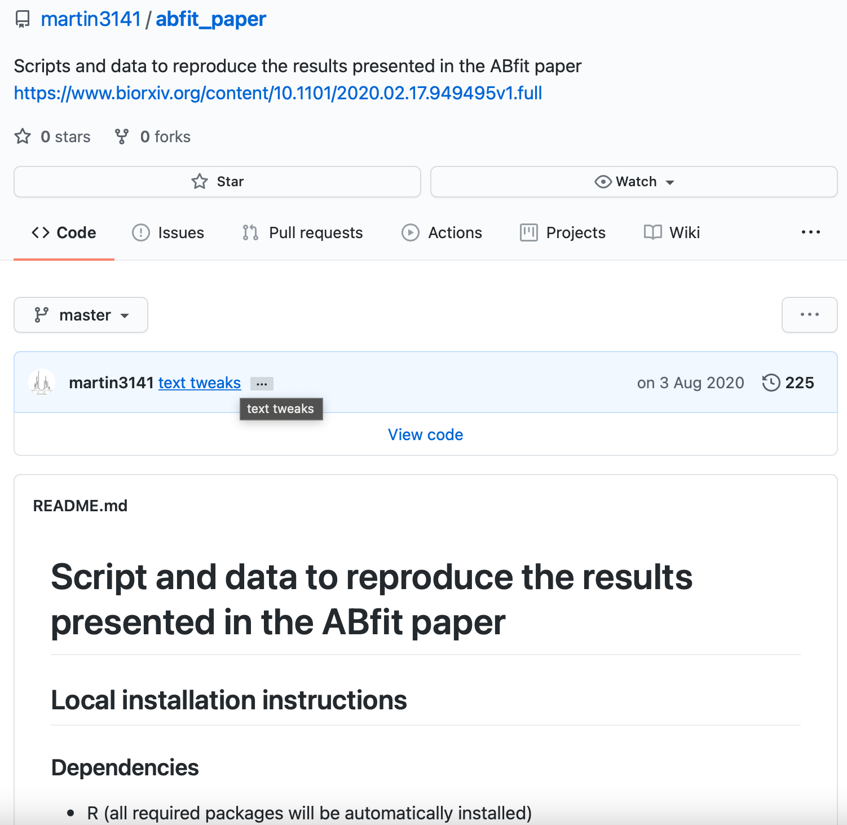Click the stars count star icon
Image resolution: width=847 pixels, height=825 pixels.
23,137
